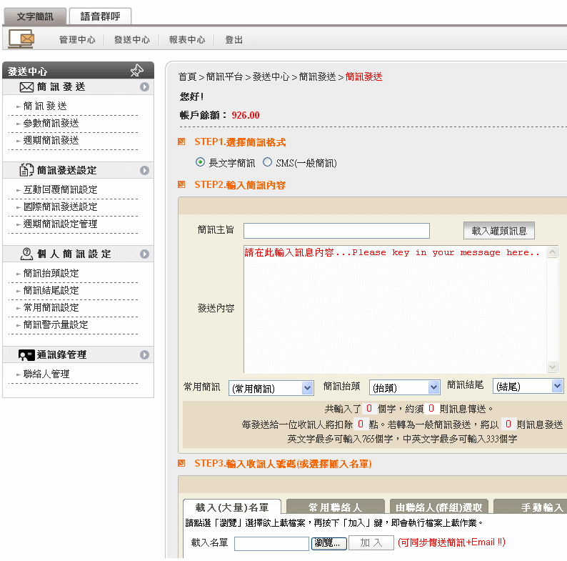This screenshot has width=567, height=561.
Task: Switch to the 文字簡訊 tab
Action: (35, 16)
